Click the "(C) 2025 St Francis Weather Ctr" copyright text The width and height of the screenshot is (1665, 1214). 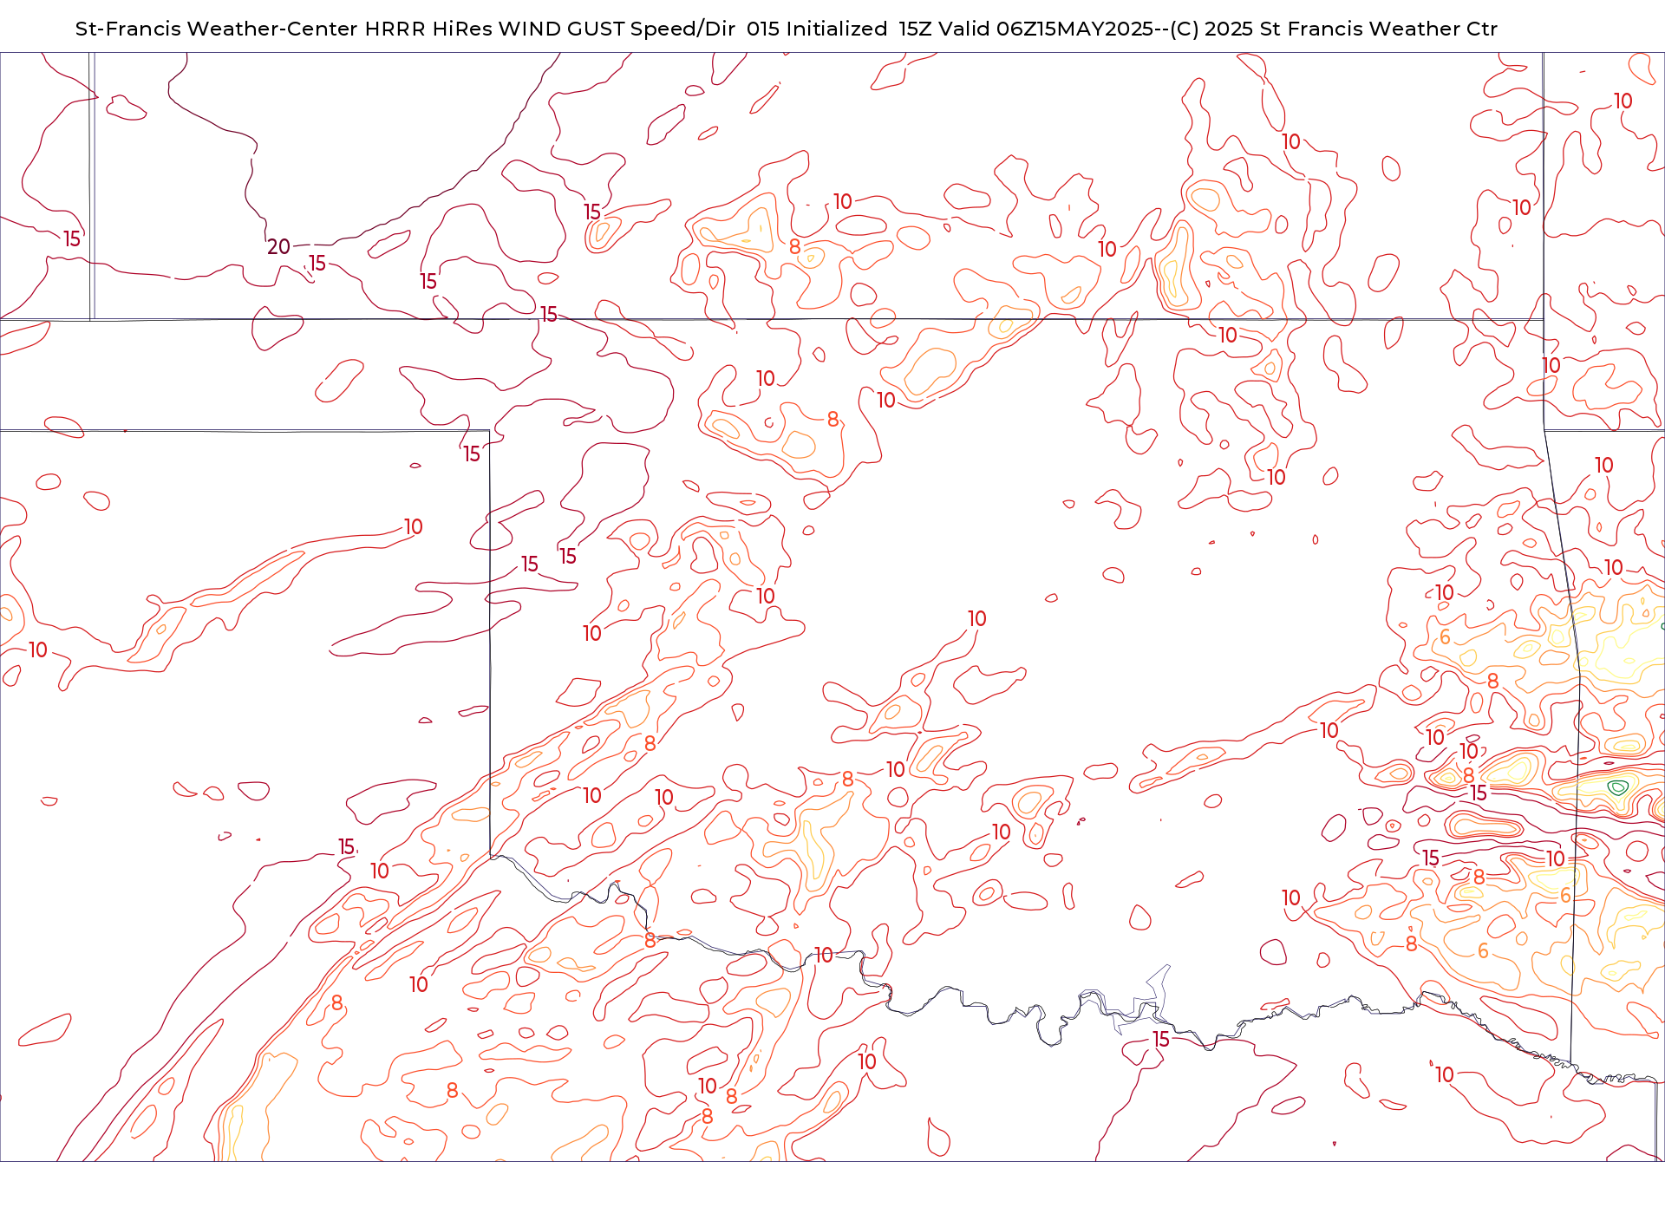click(1334, 29)
